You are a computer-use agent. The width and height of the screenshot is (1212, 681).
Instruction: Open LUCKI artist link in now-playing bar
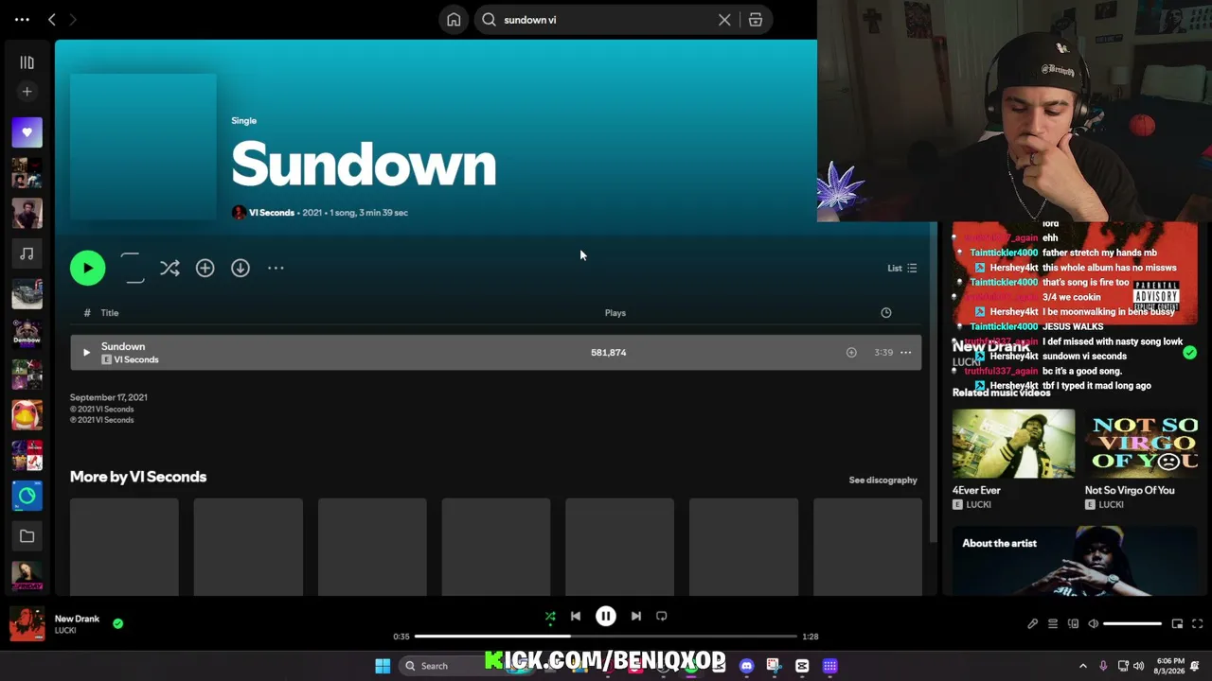[65, 631]
